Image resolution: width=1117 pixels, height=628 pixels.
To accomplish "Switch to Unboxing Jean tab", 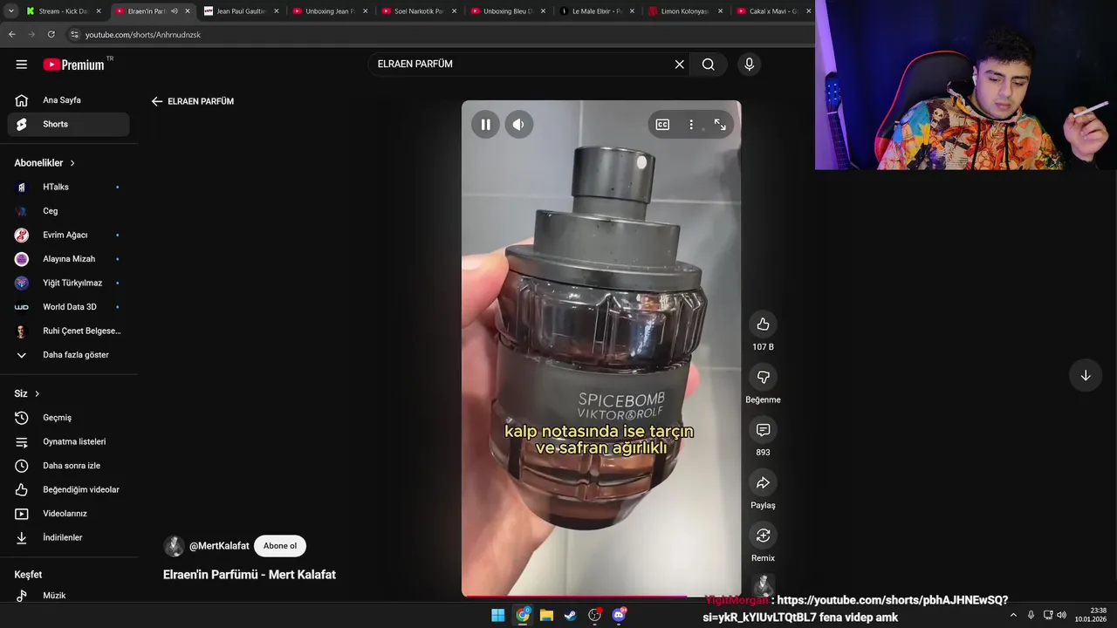I will click(x=330, y=11).
